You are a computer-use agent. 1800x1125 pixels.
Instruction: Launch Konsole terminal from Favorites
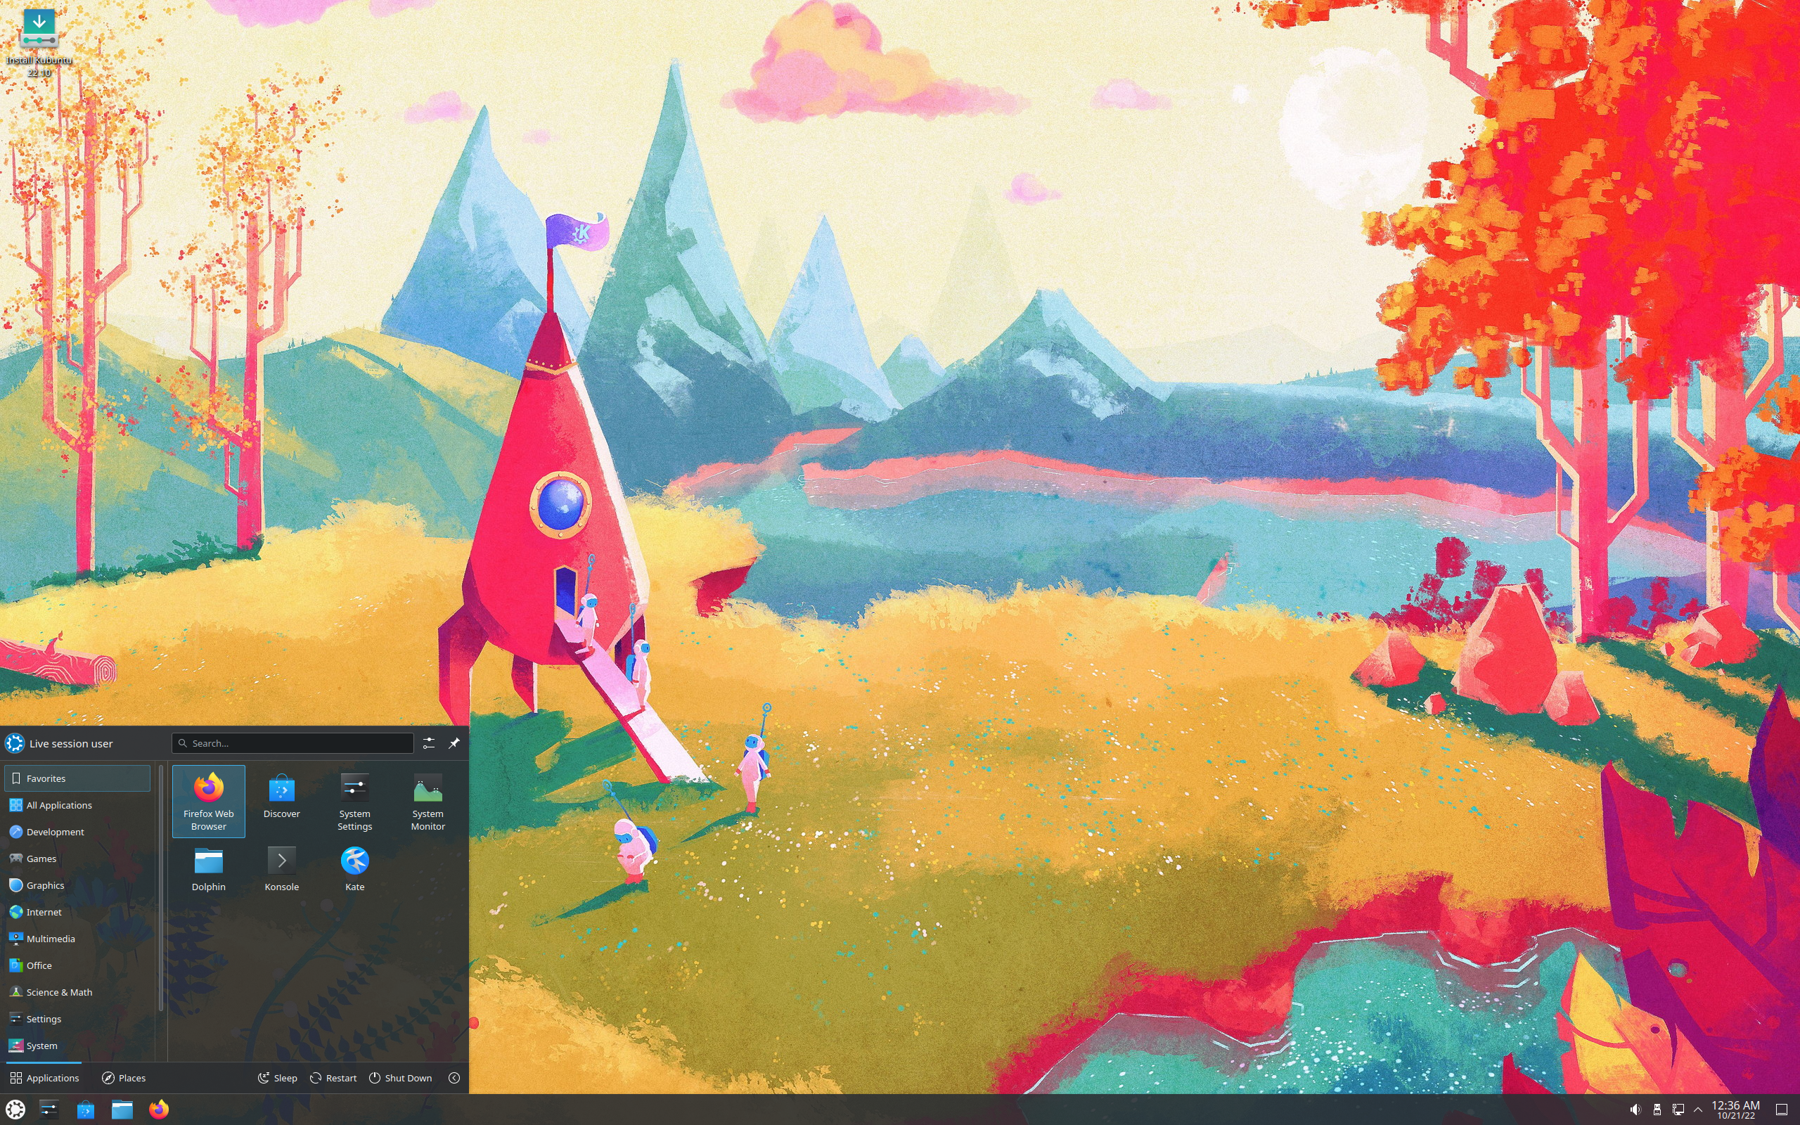click(281, 869)
